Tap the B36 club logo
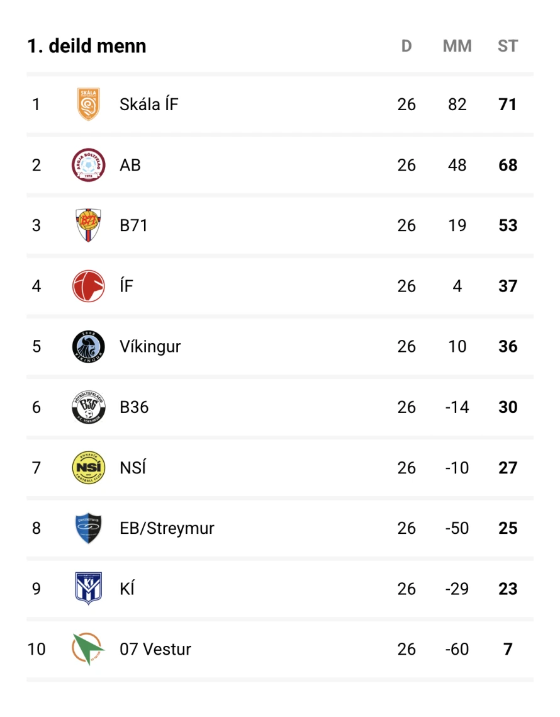 click(x=88, y=407)
